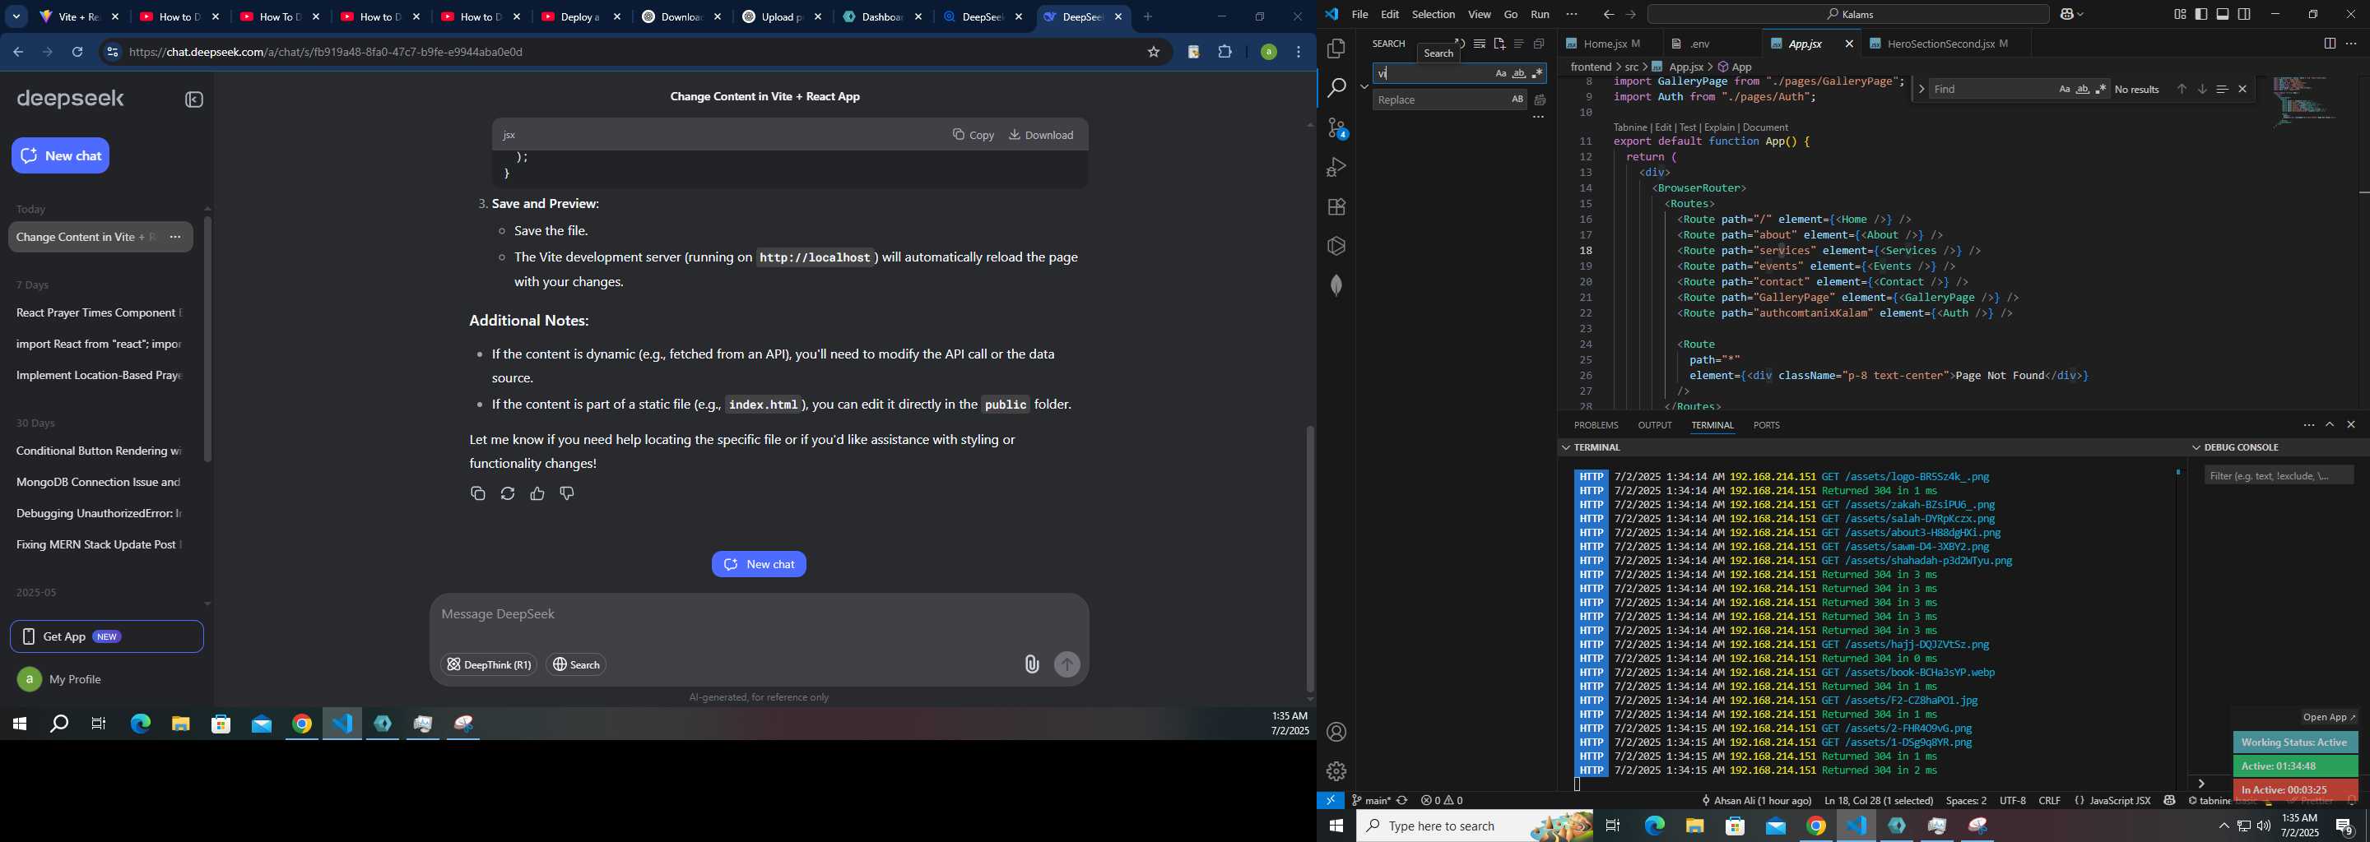Open More Actions menu of the editor
The image size is (2370, 842).
click(2352, 44)
